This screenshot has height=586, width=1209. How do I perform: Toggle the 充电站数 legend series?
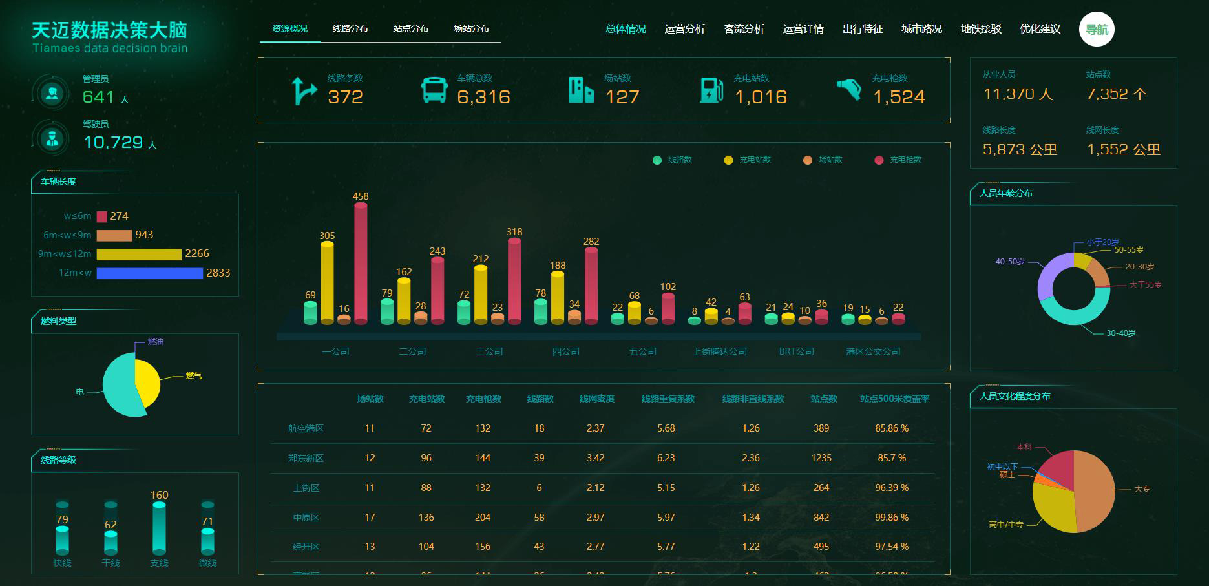coord(748,160)
